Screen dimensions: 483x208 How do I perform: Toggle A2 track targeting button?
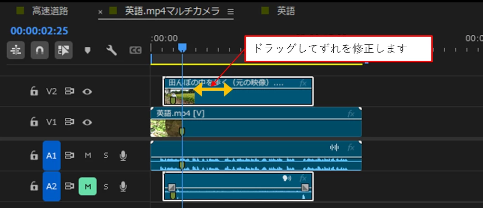52,186
